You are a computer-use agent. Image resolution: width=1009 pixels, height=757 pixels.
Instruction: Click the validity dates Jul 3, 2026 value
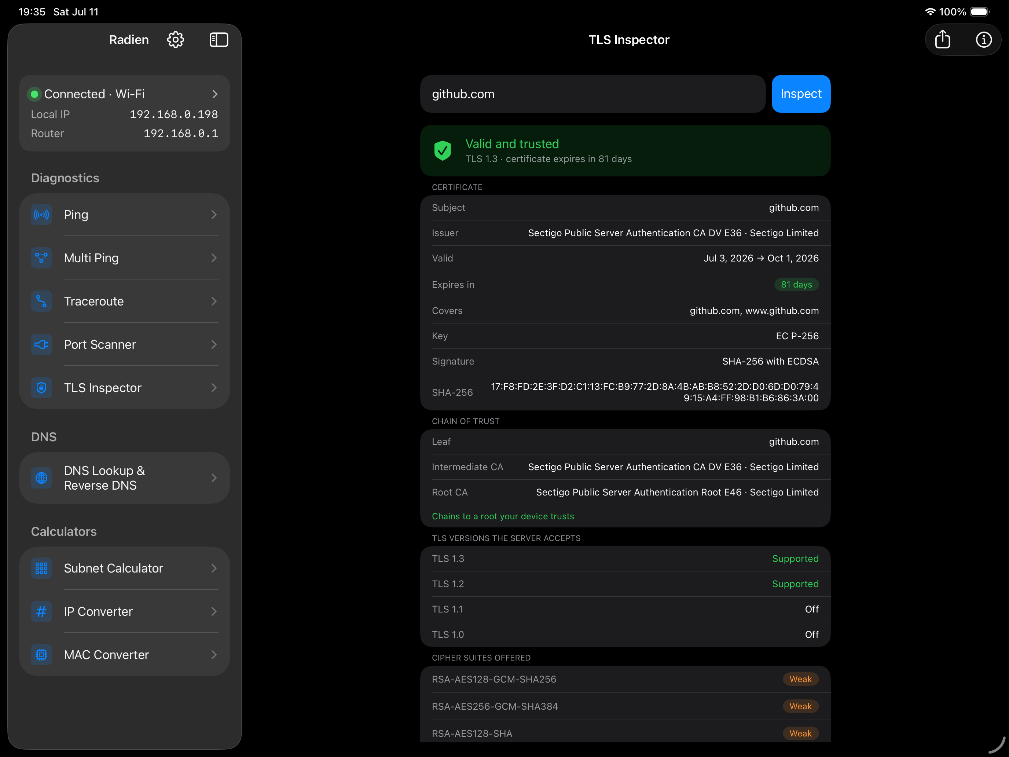(761, 258)
